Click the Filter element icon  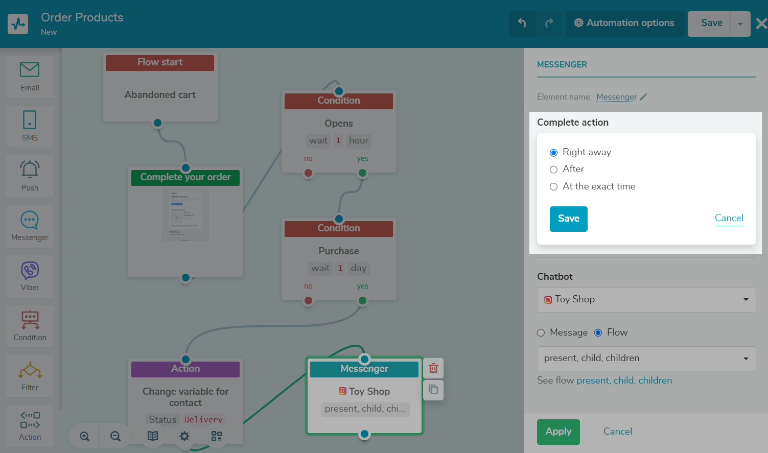pos(30,371)
